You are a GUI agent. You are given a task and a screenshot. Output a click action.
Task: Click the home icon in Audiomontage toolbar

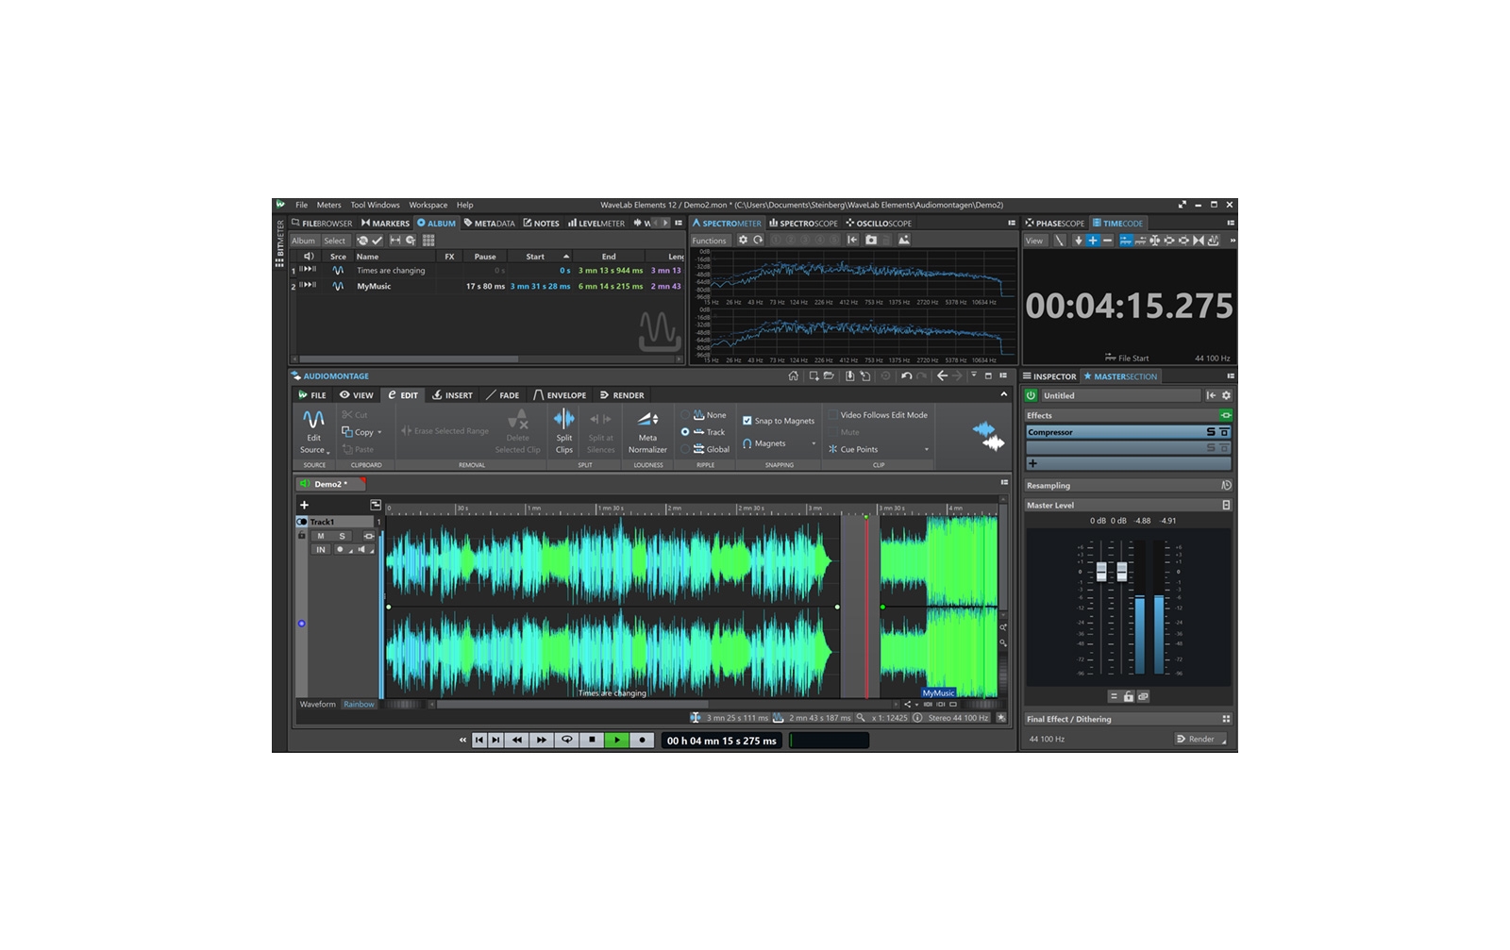pyautogui.click(x=793, y=375)
